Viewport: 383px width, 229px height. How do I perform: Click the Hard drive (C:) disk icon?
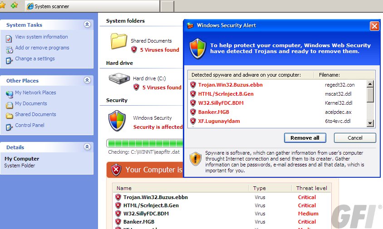pos(119,78)
